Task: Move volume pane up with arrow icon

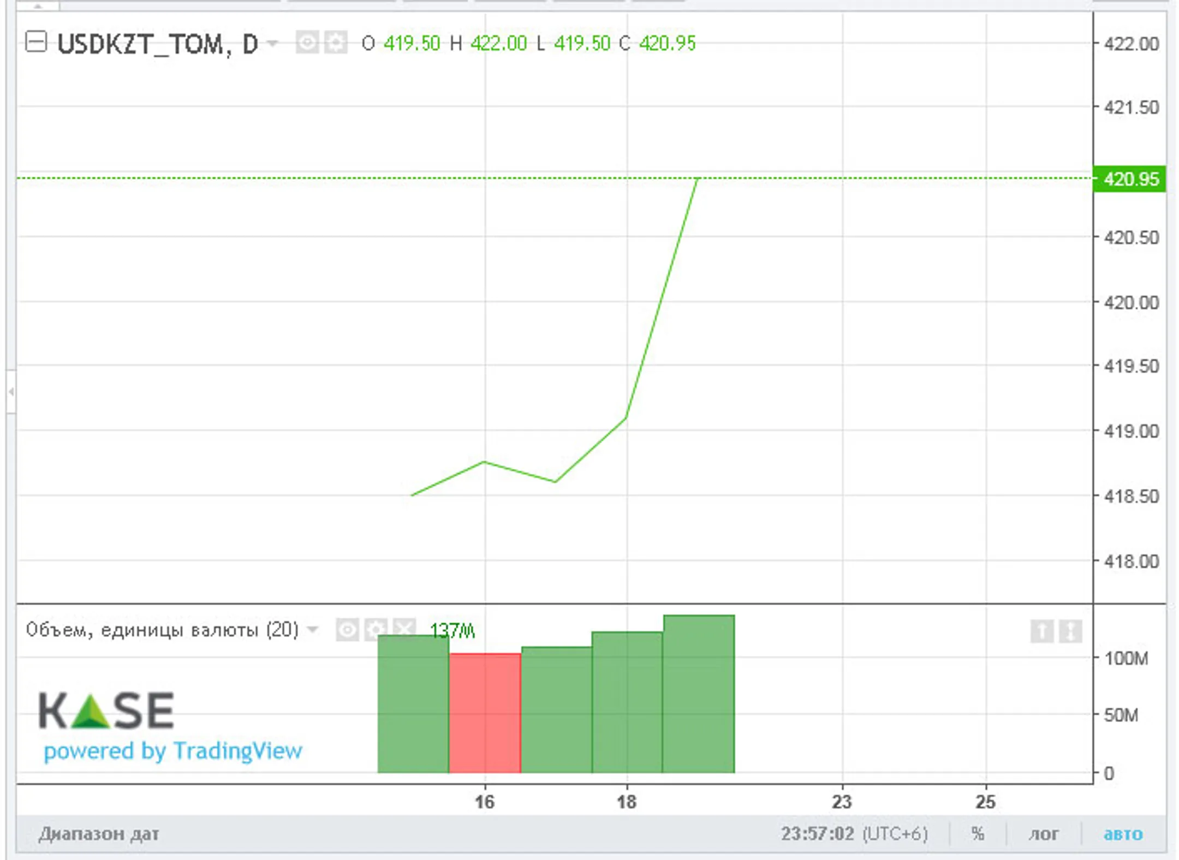Action: point(1041,631)
